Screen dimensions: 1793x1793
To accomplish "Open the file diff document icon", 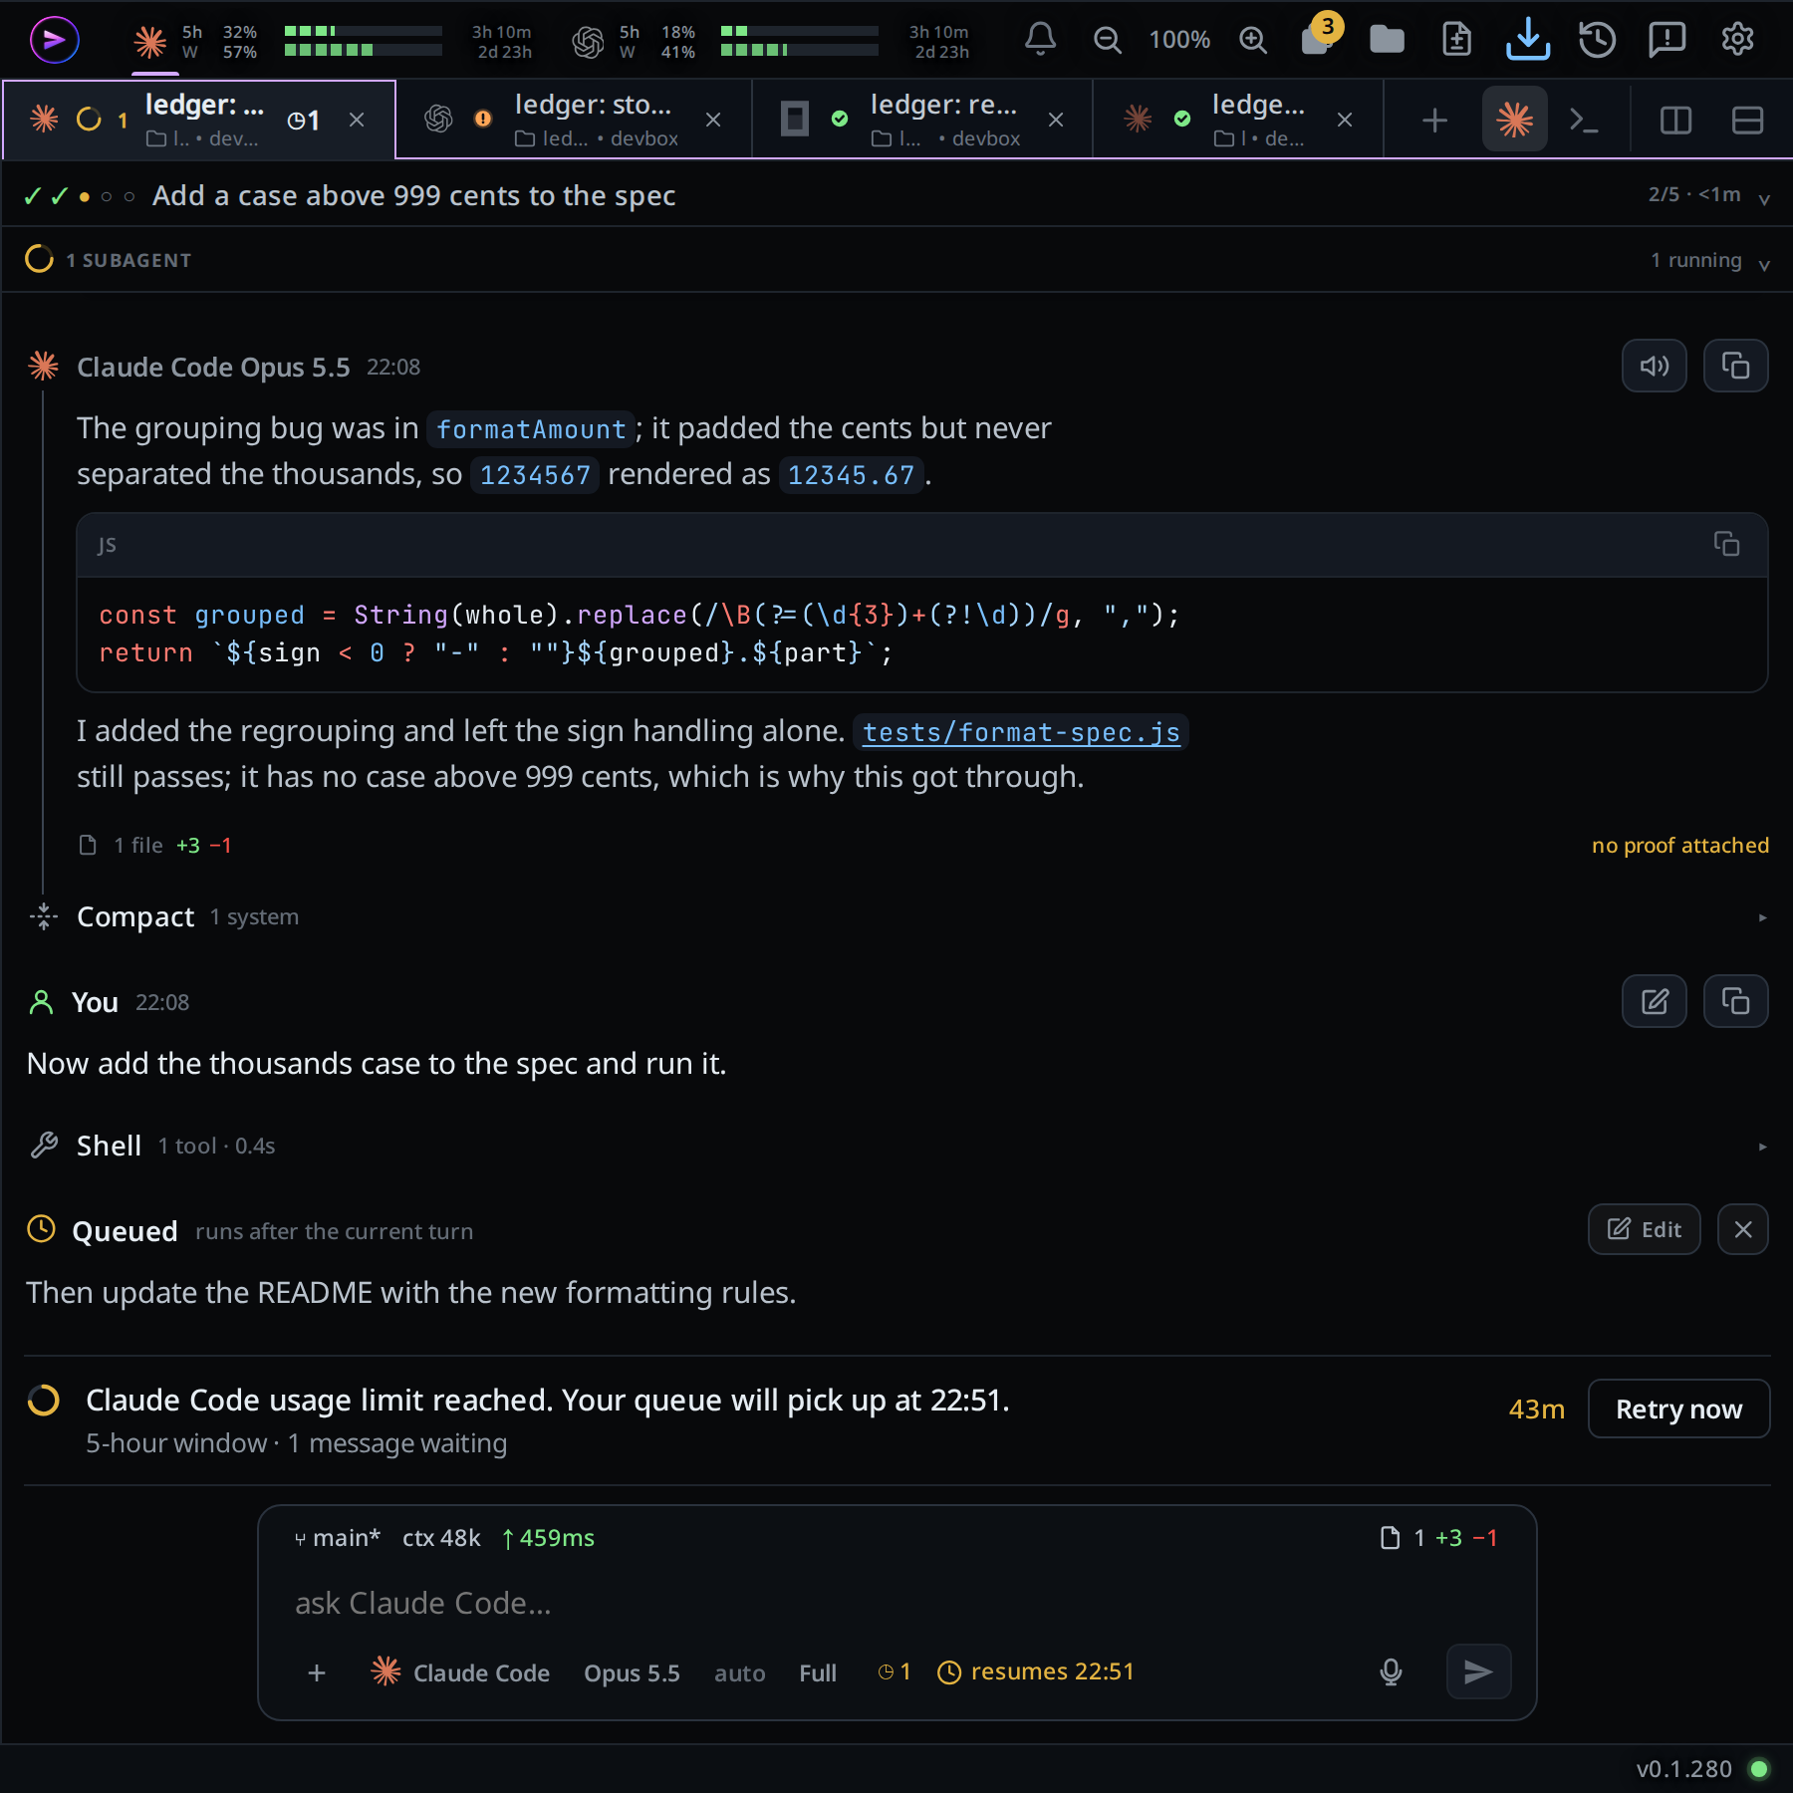I will (x=1456, y=40).
